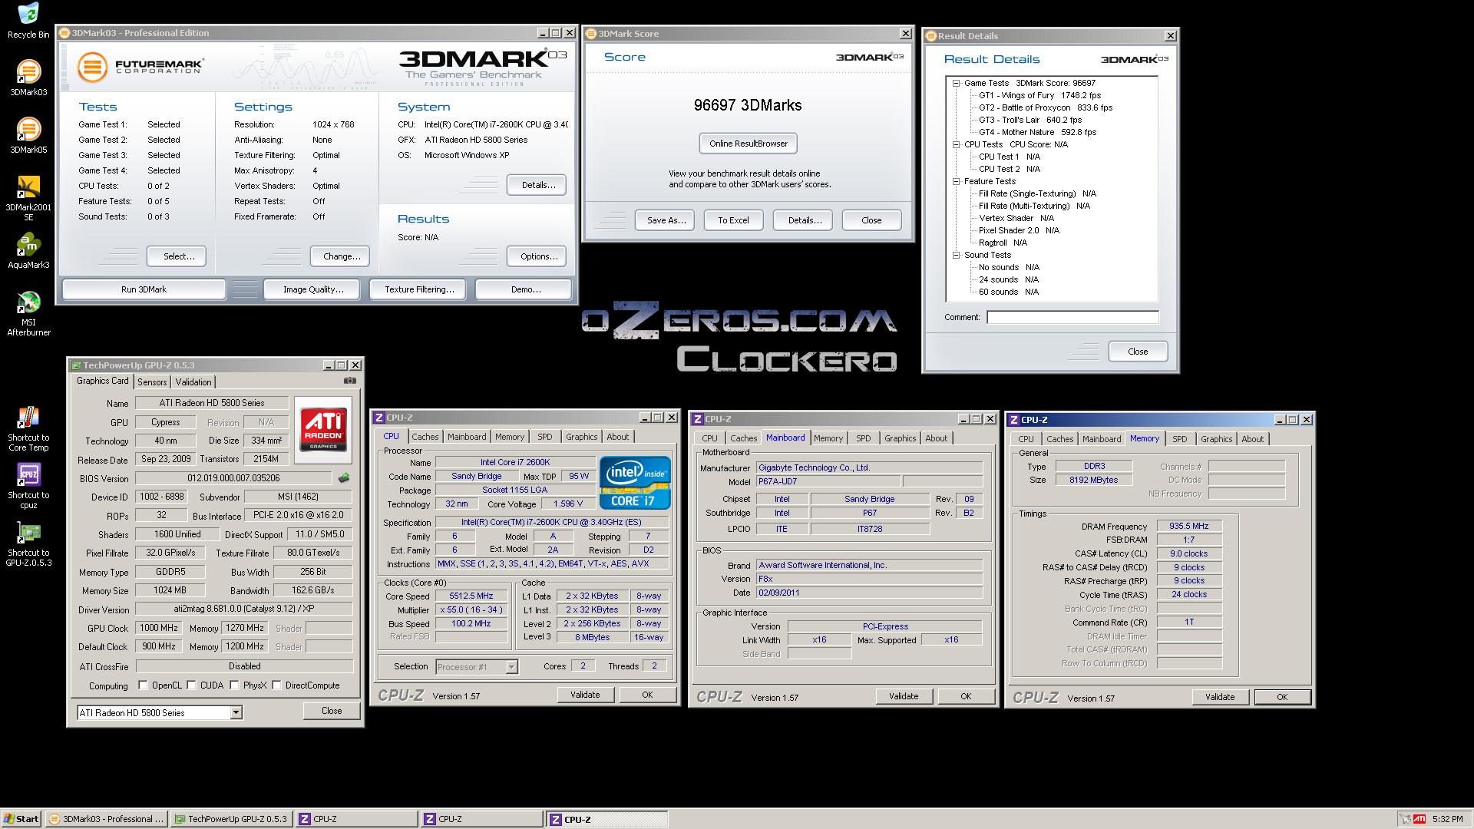Enable PhysX checkbox in GPU-Z
The image size is (1474, 829).
[x=234, y=685]
